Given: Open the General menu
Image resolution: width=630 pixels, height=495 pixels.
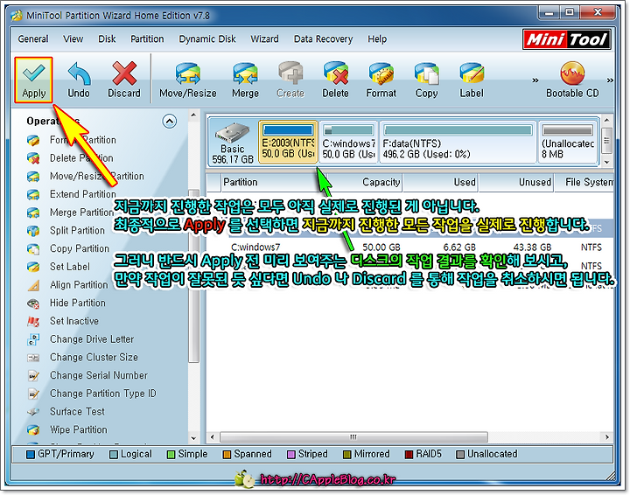Looking at the screenshot, I should (33, 39).
